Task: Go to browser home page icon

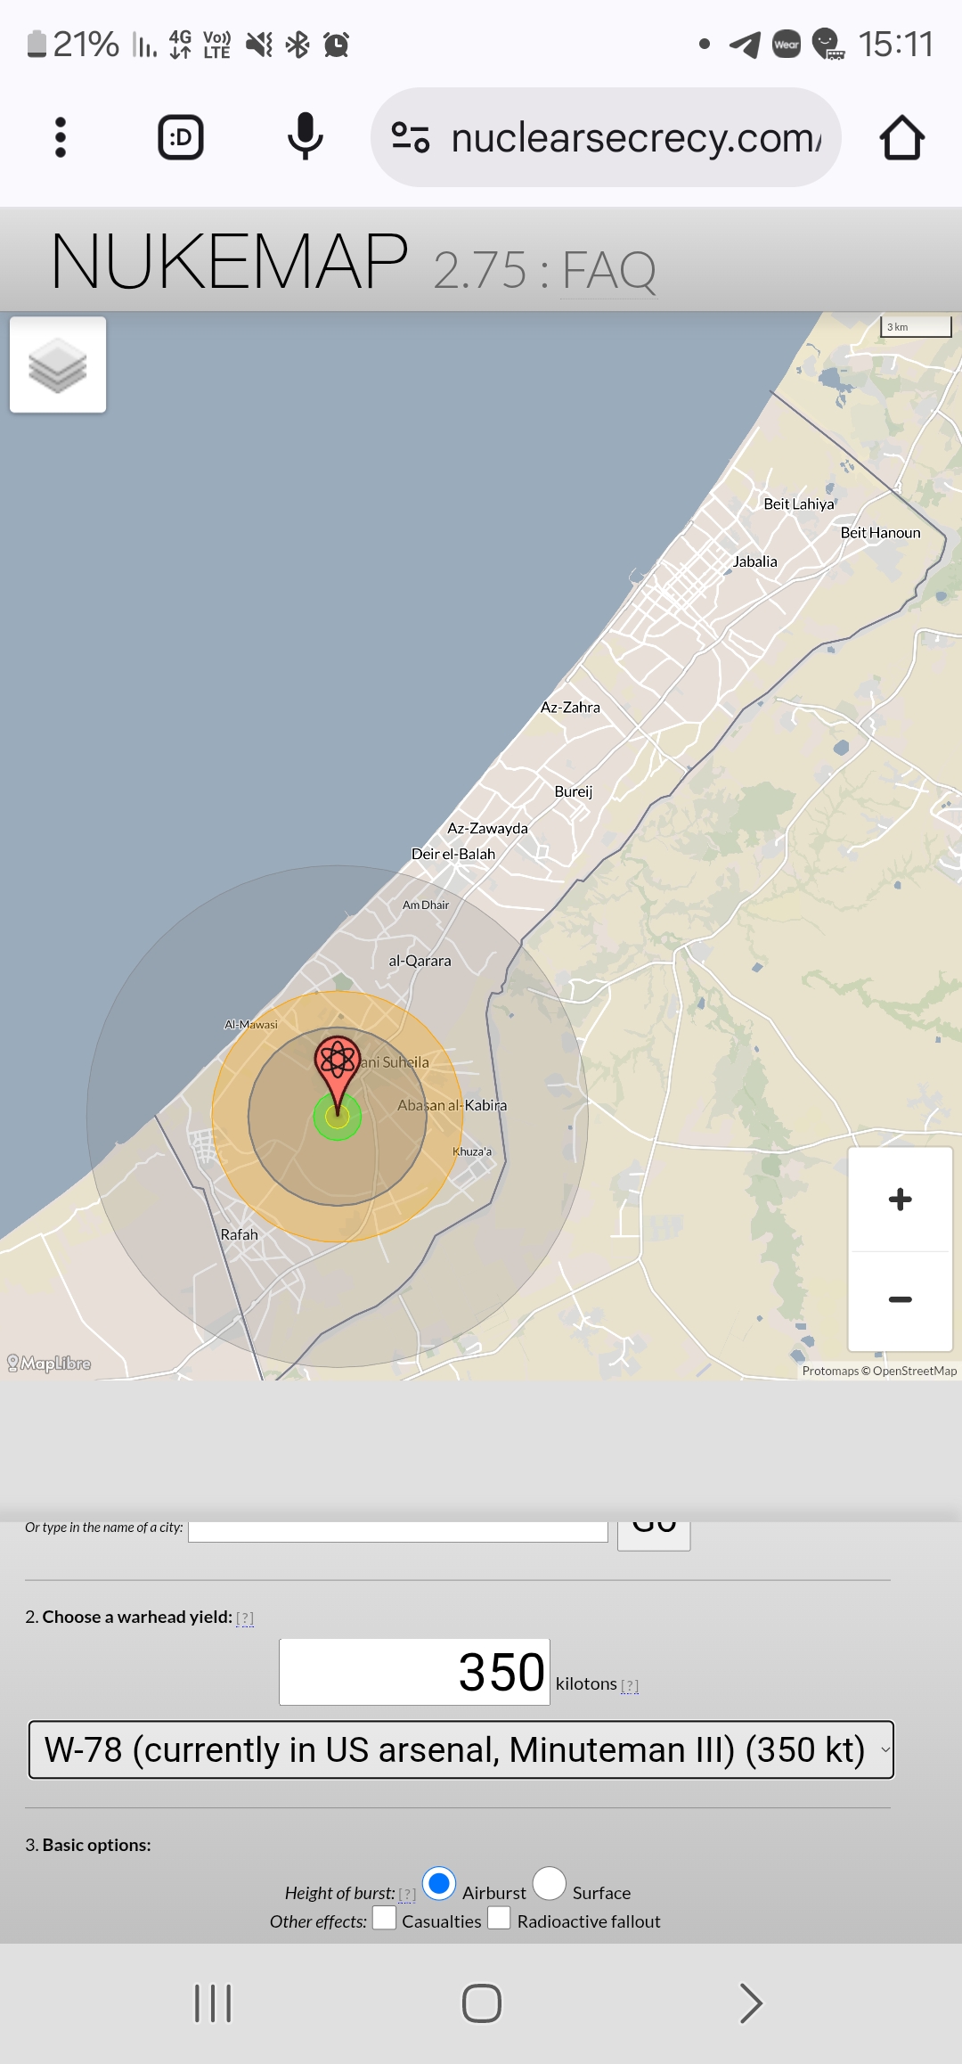Action: [x=901, y=137]
